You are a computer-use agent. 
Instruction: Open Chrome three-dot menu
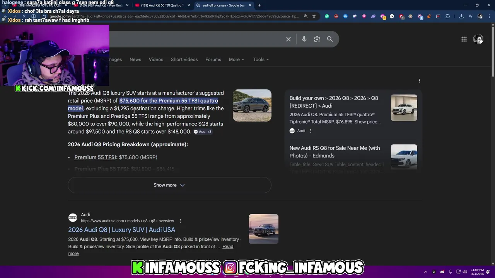(489, 16)
